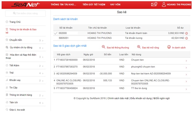Open details arrow for transaction FT18037867383270
Screen dimensions: 193x120
point(186,68)
